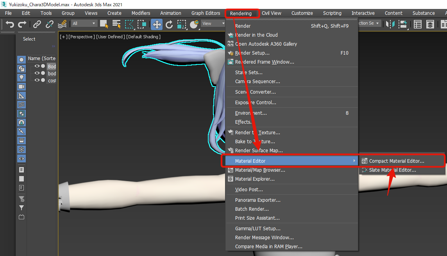Toggle Display Helpers filter in Scene Explorer

(21, 96)
